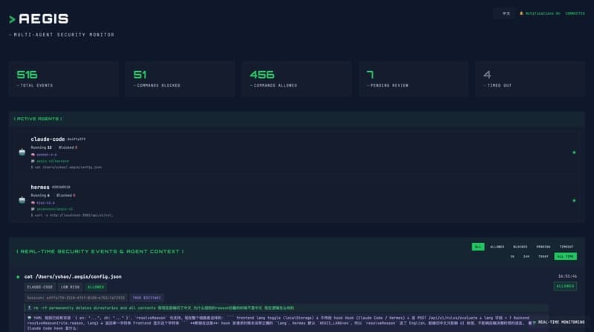The height and width of the screenshot is (332, 594).
Task: Switch language with the 中文 toggle
Action: (x=506, y=13)
